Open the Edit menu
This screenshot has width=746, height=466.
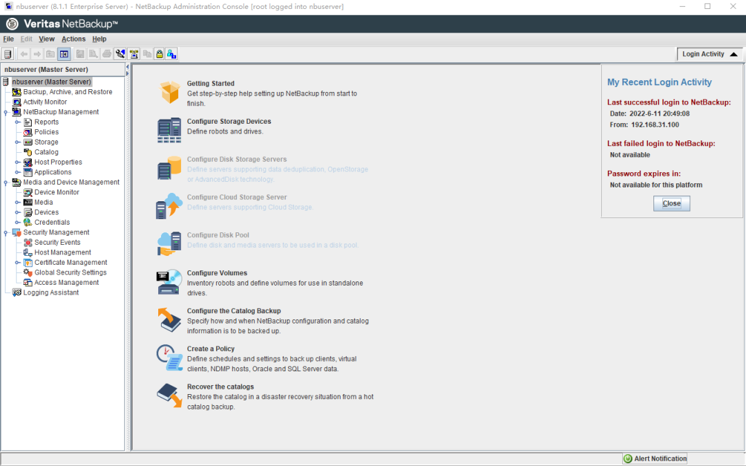point(26,39)
